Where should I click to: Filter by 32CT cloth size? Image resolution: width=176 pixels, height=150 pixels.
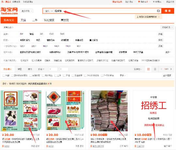22,46
